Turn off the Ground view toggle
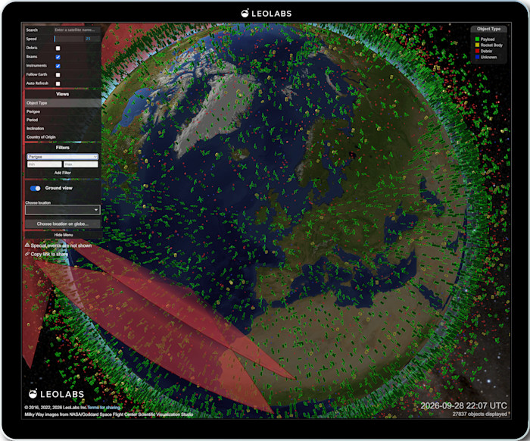 pyautogui.click(x=35, y=189)
